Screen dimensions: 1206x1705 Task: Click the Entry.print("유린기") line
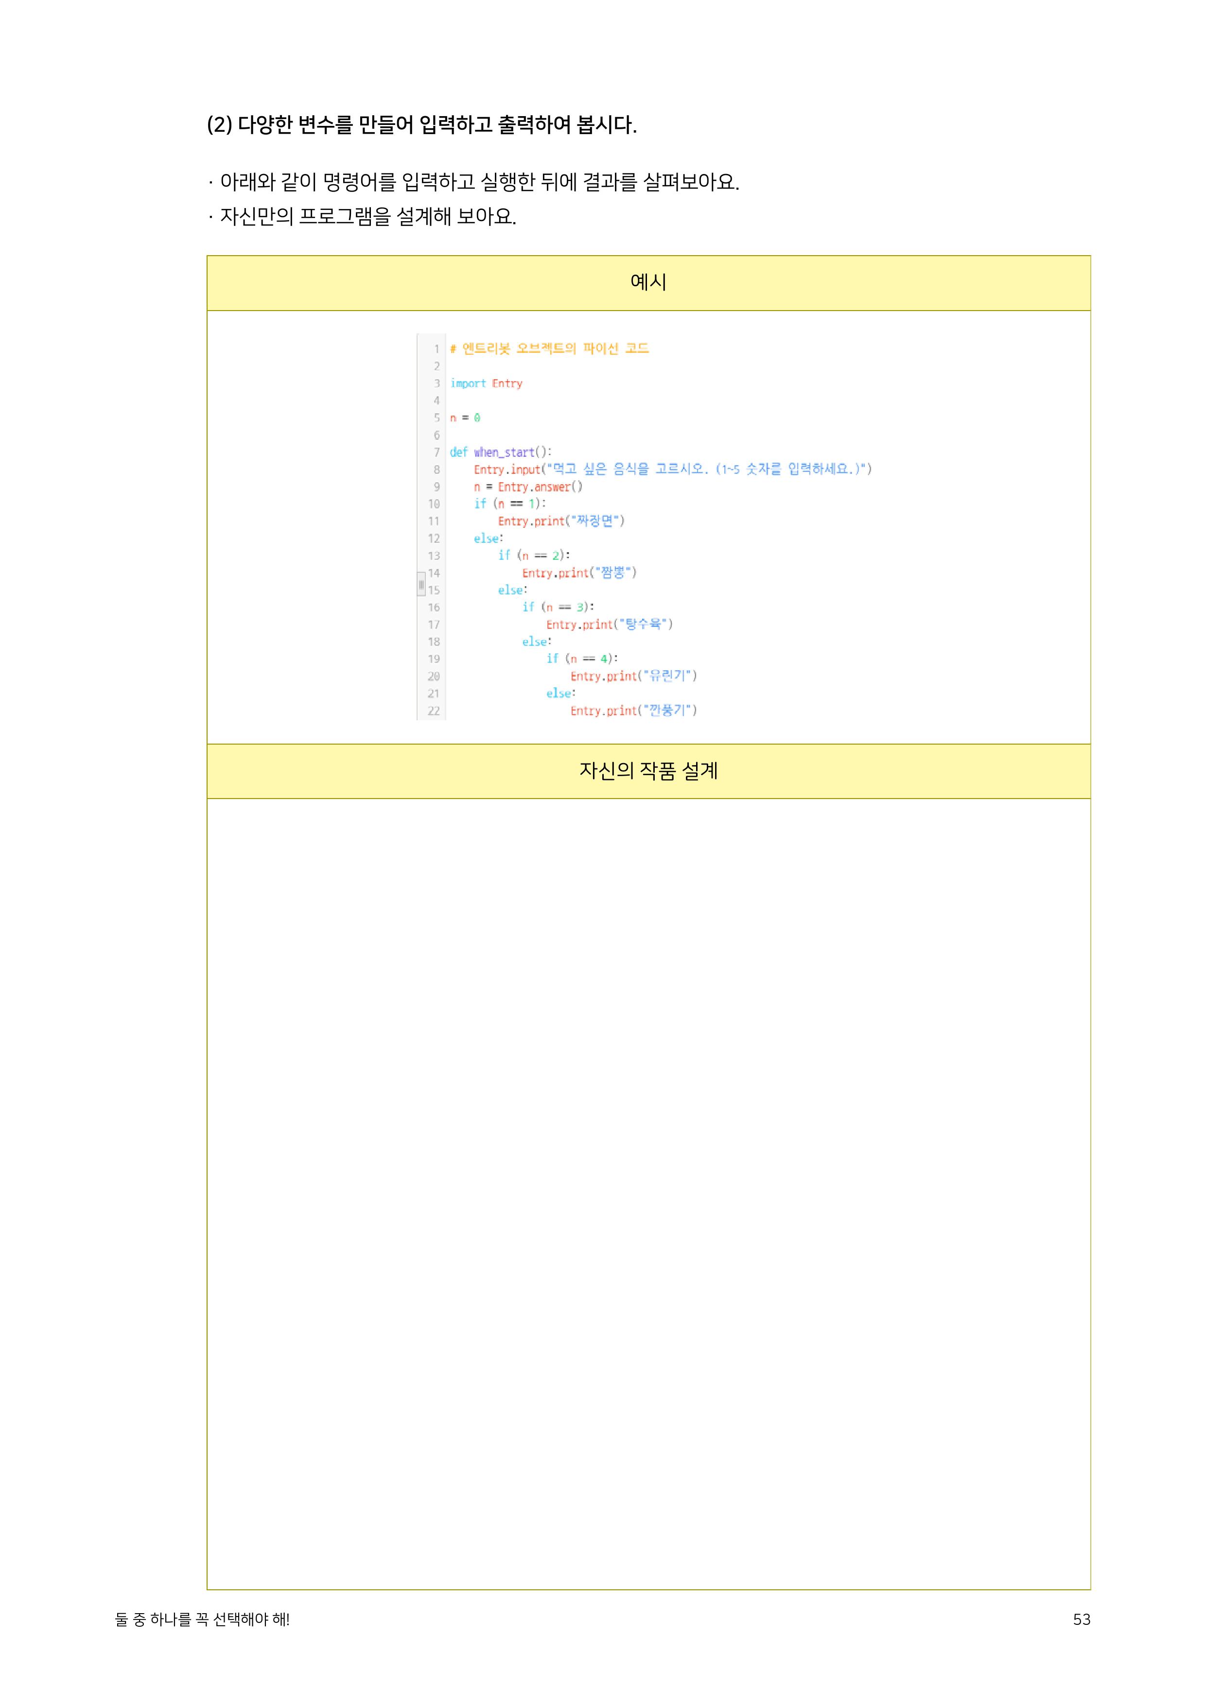pos(633,676)
